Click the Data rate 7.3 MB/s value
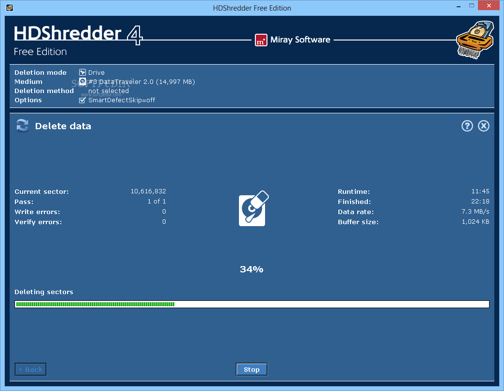Viewport: 504px width, 391px height. (476, 212)
